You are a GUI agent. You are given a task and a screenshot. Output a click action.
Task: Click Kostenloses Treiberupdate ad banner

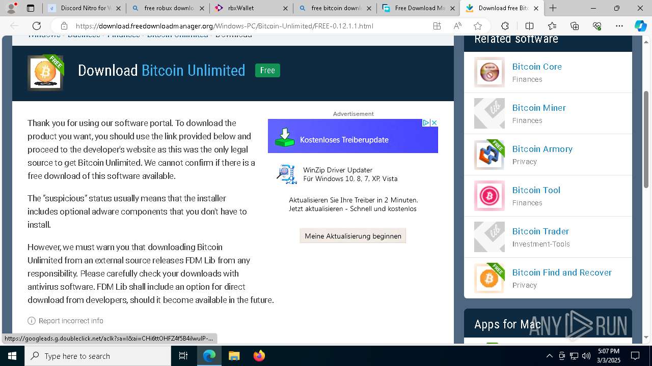pyautogui.click(x=353, y=136)
